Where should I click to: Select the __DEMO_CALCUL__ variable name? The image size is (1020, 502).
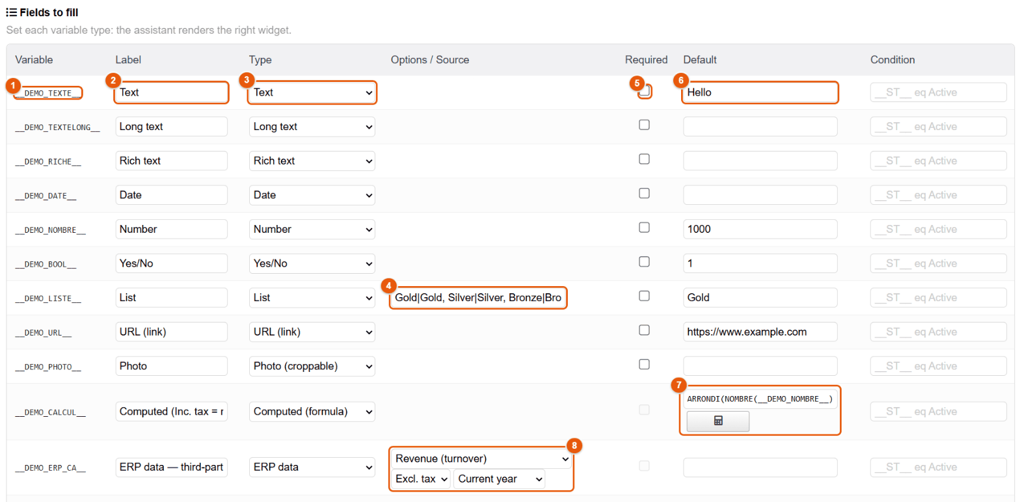(50, 412)
